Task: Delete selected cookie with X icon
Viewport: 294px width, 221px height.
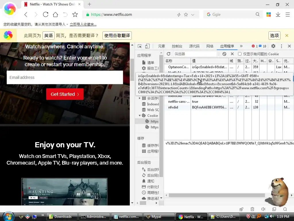Action: point(232,54)
